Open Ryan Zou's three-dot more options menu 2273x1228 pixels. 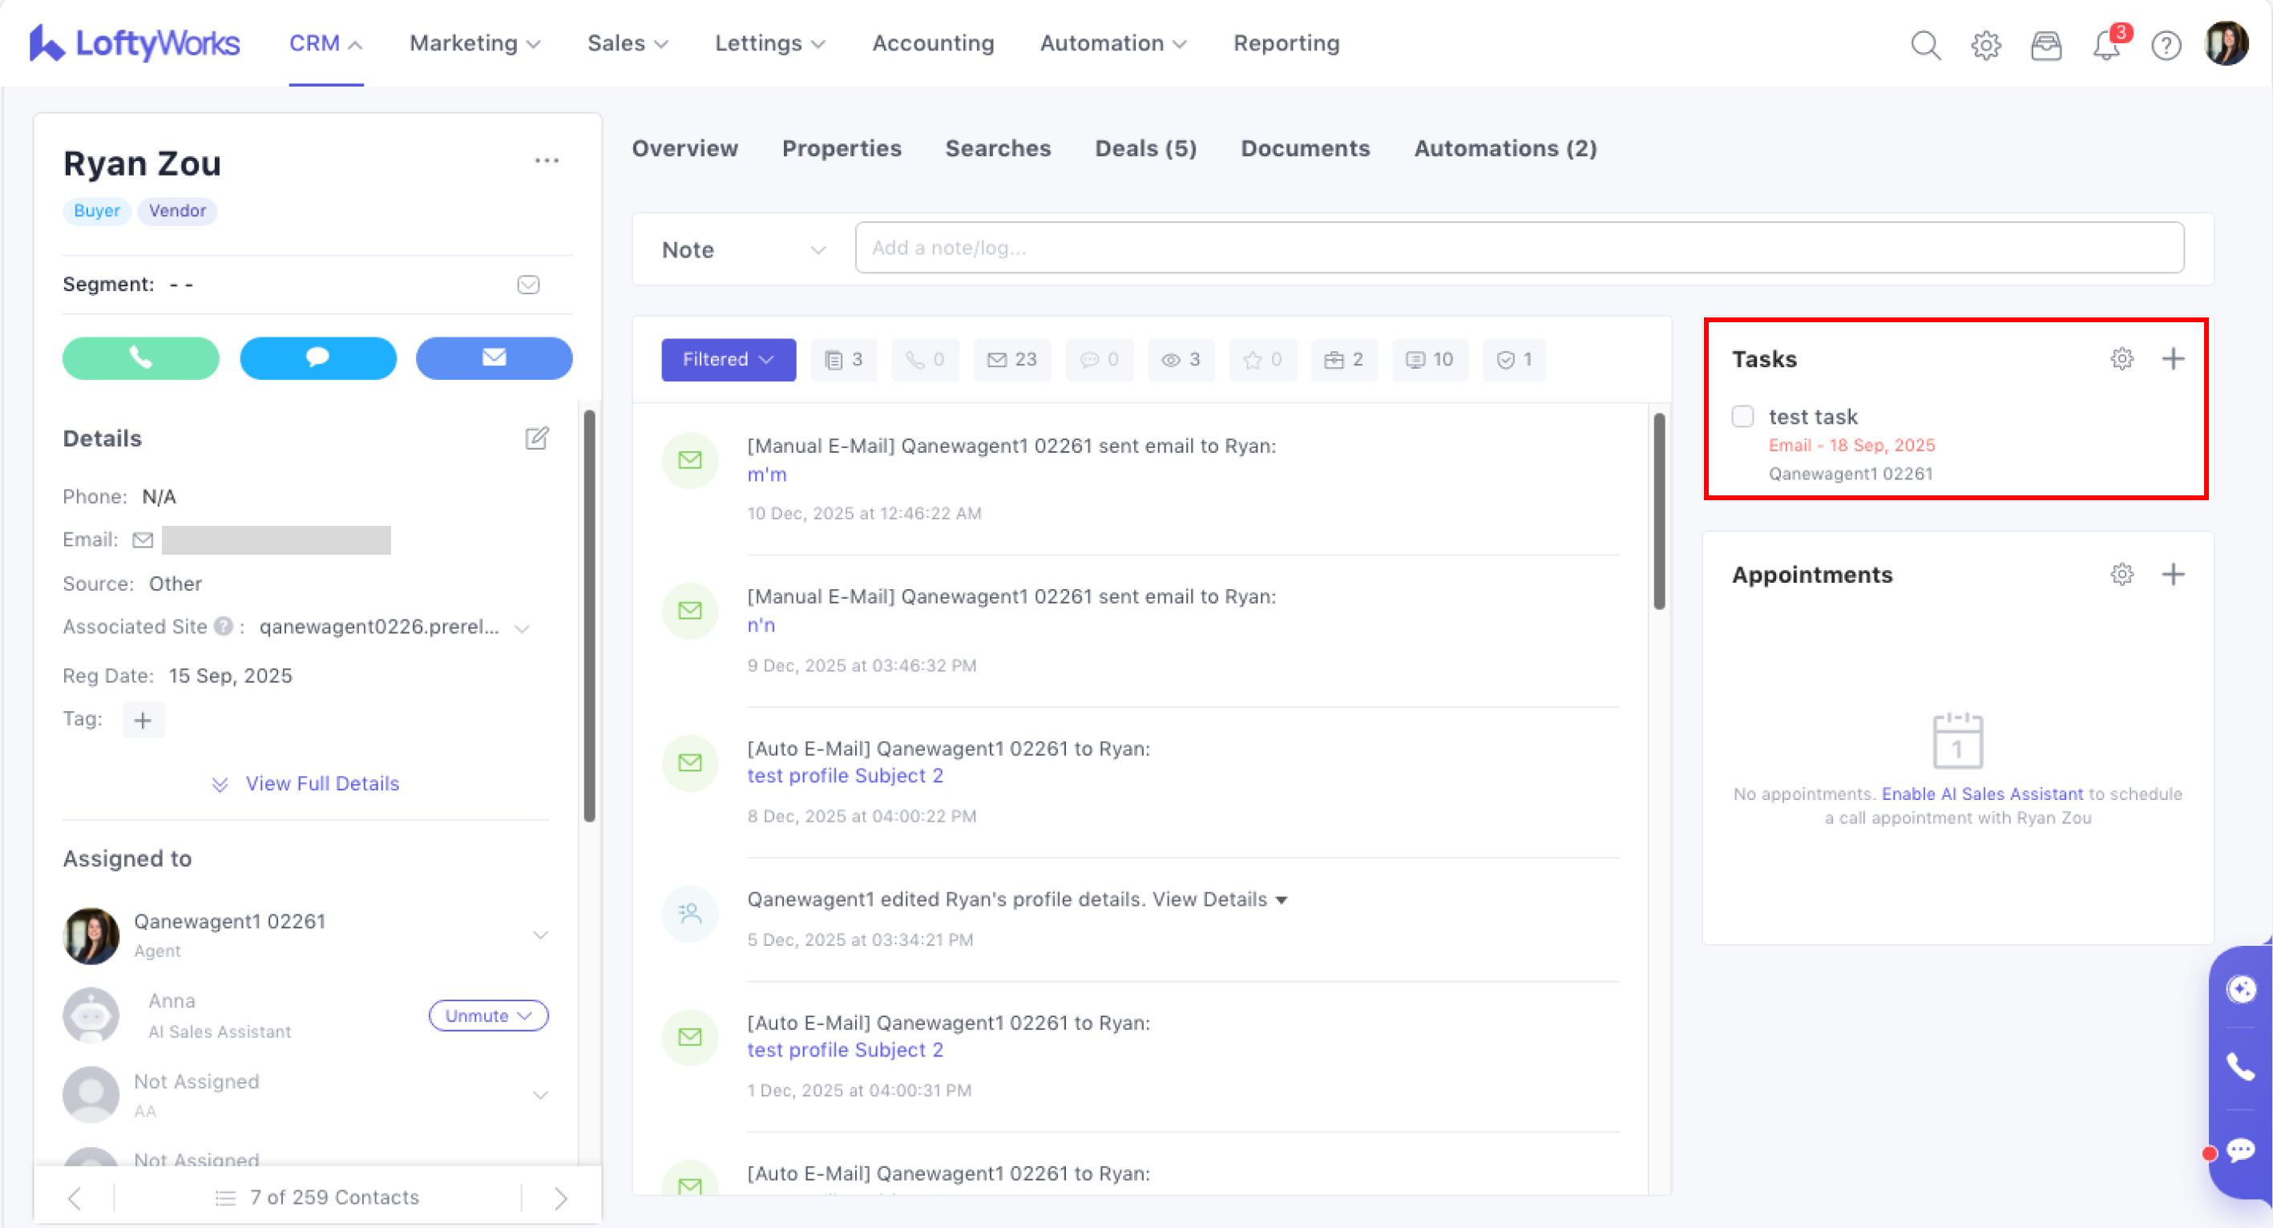pos(546,160)
